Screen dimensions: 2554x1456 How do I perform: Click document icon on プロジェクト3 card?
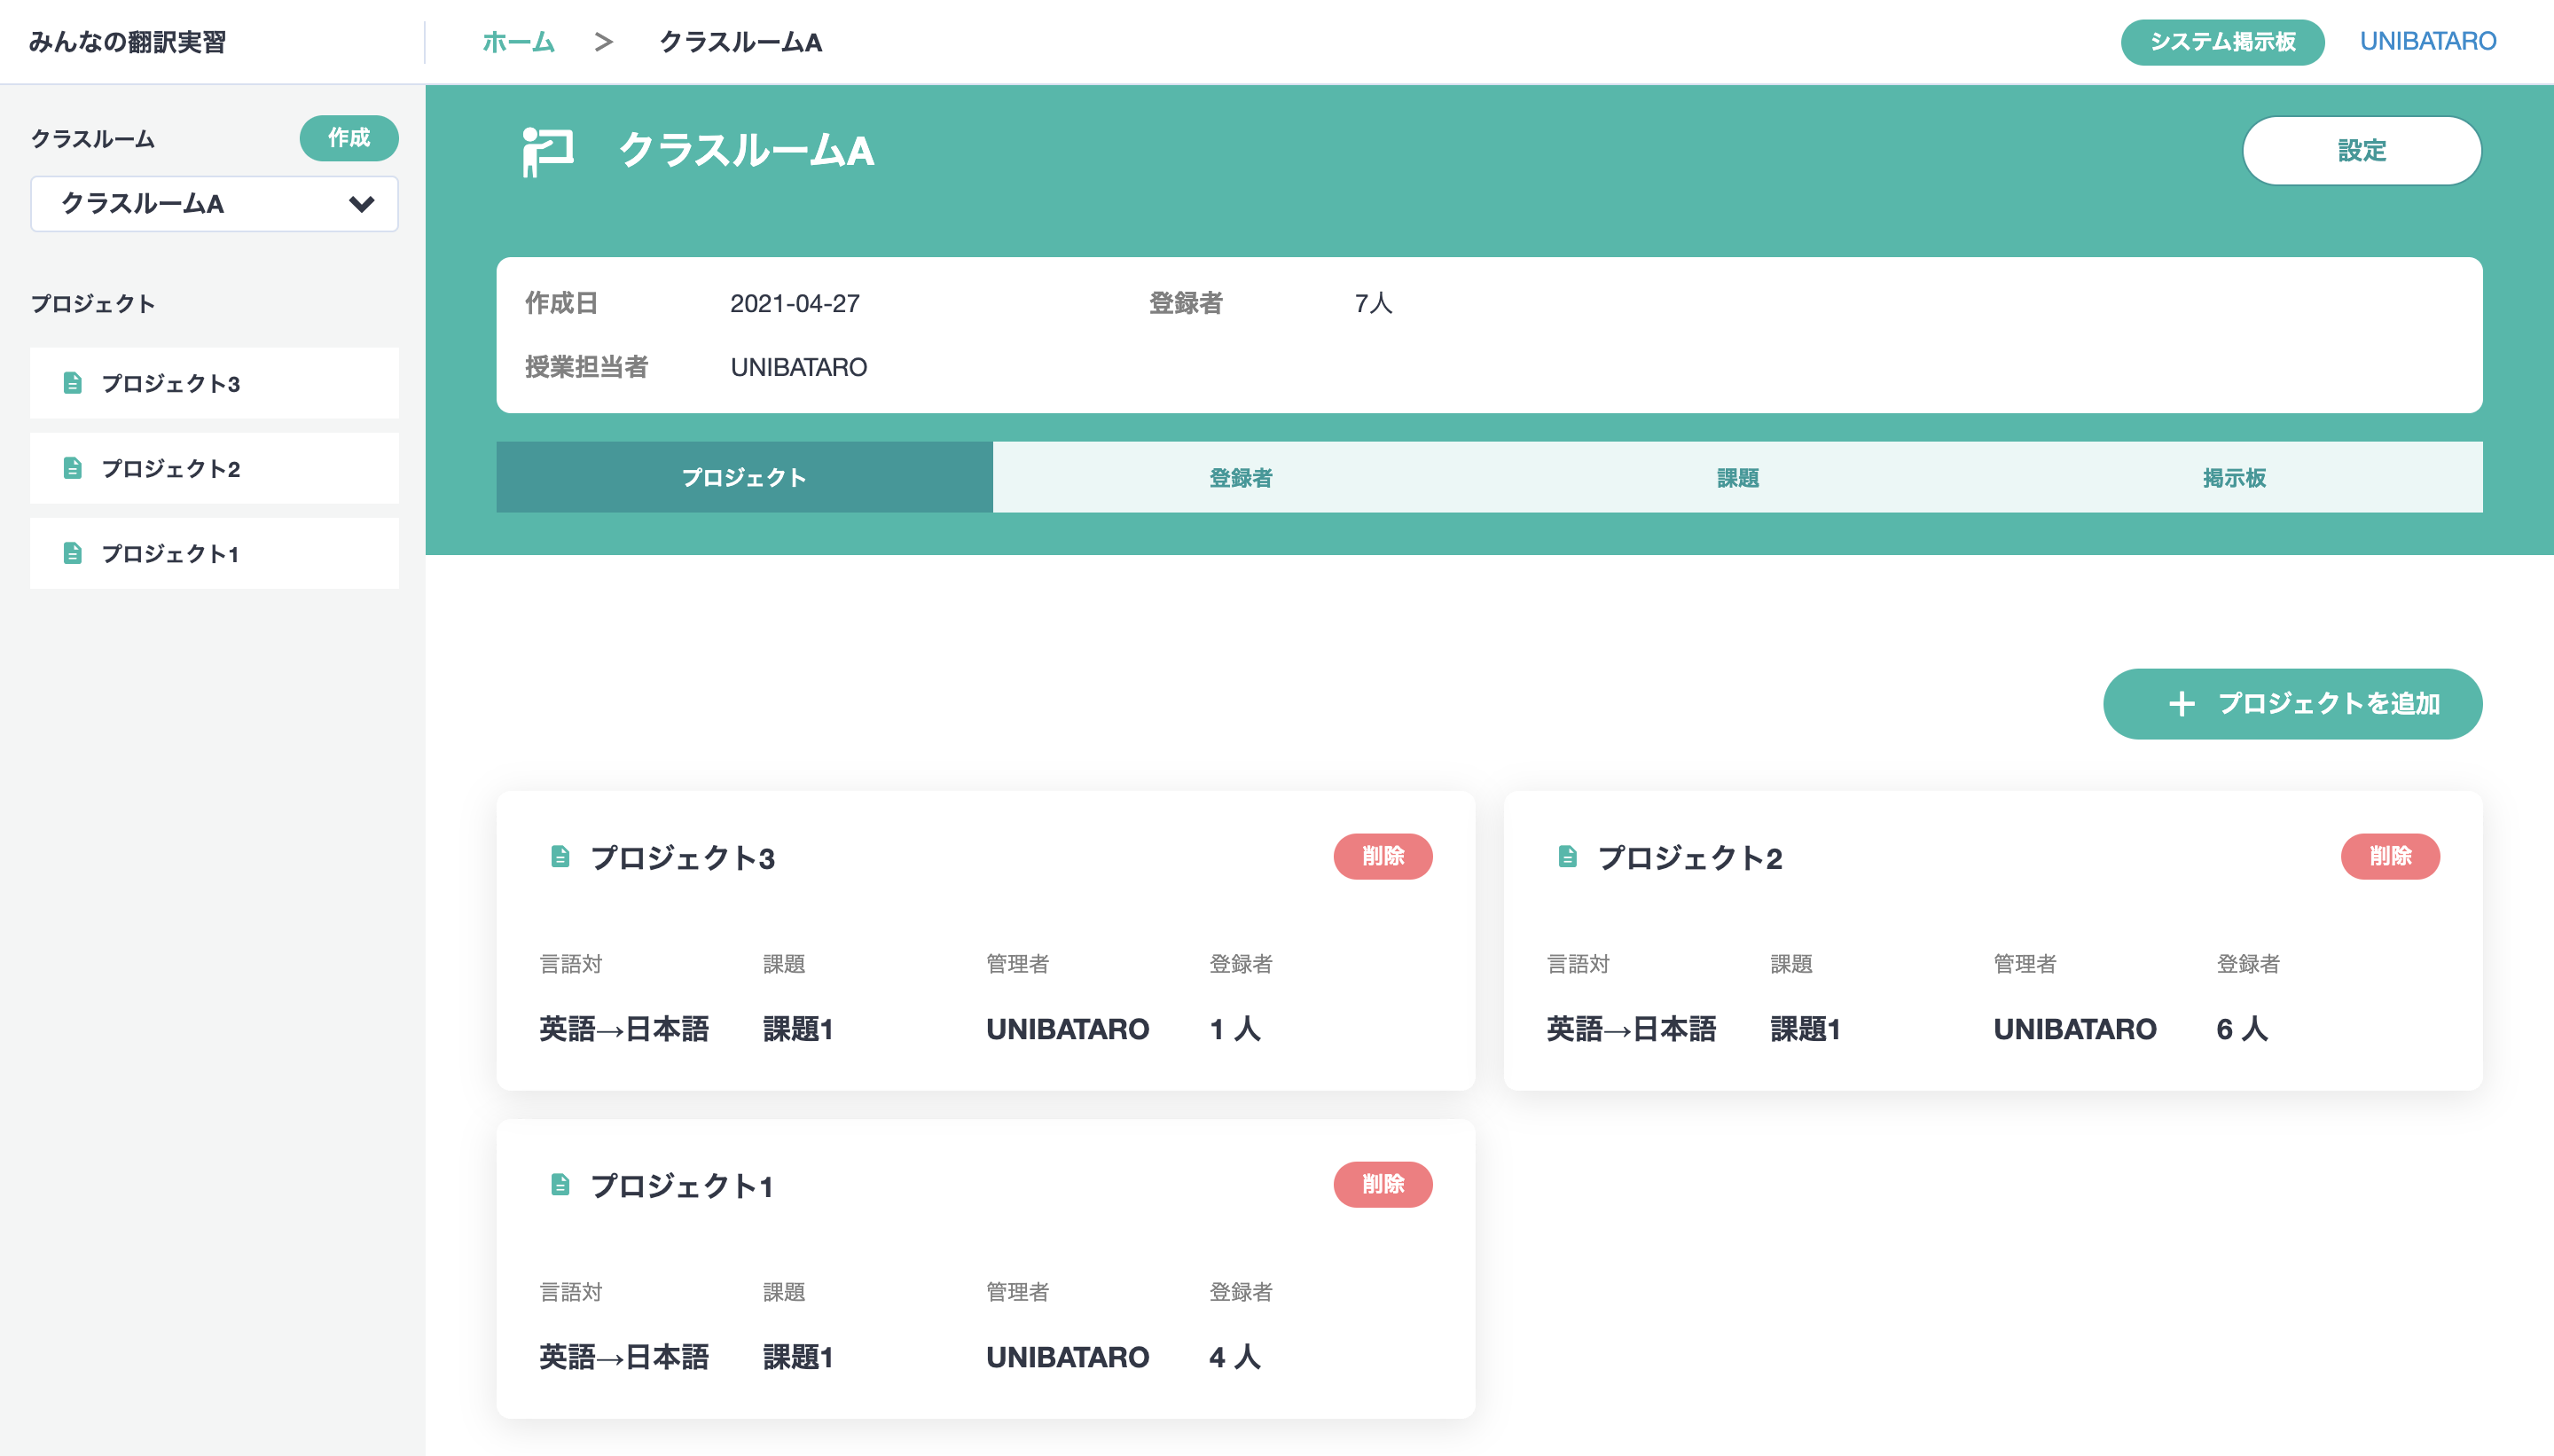(560, 857)
